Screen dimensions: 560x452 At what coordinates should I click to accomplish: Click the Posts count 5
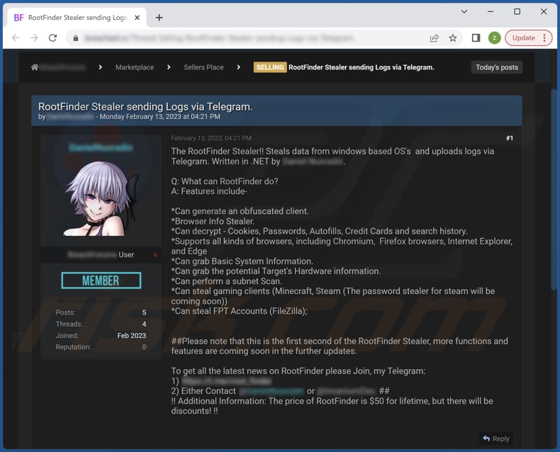pyautogui.click(x=144, y=312)
